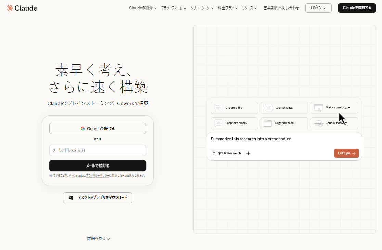This screenshot has width=382, height=250.
Task: Click the plus icon beside Q2 UX Research
Action: click(248, 153)
